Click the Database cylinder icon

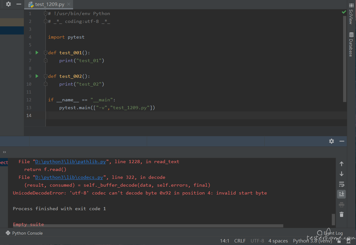(x=351, y=35)
